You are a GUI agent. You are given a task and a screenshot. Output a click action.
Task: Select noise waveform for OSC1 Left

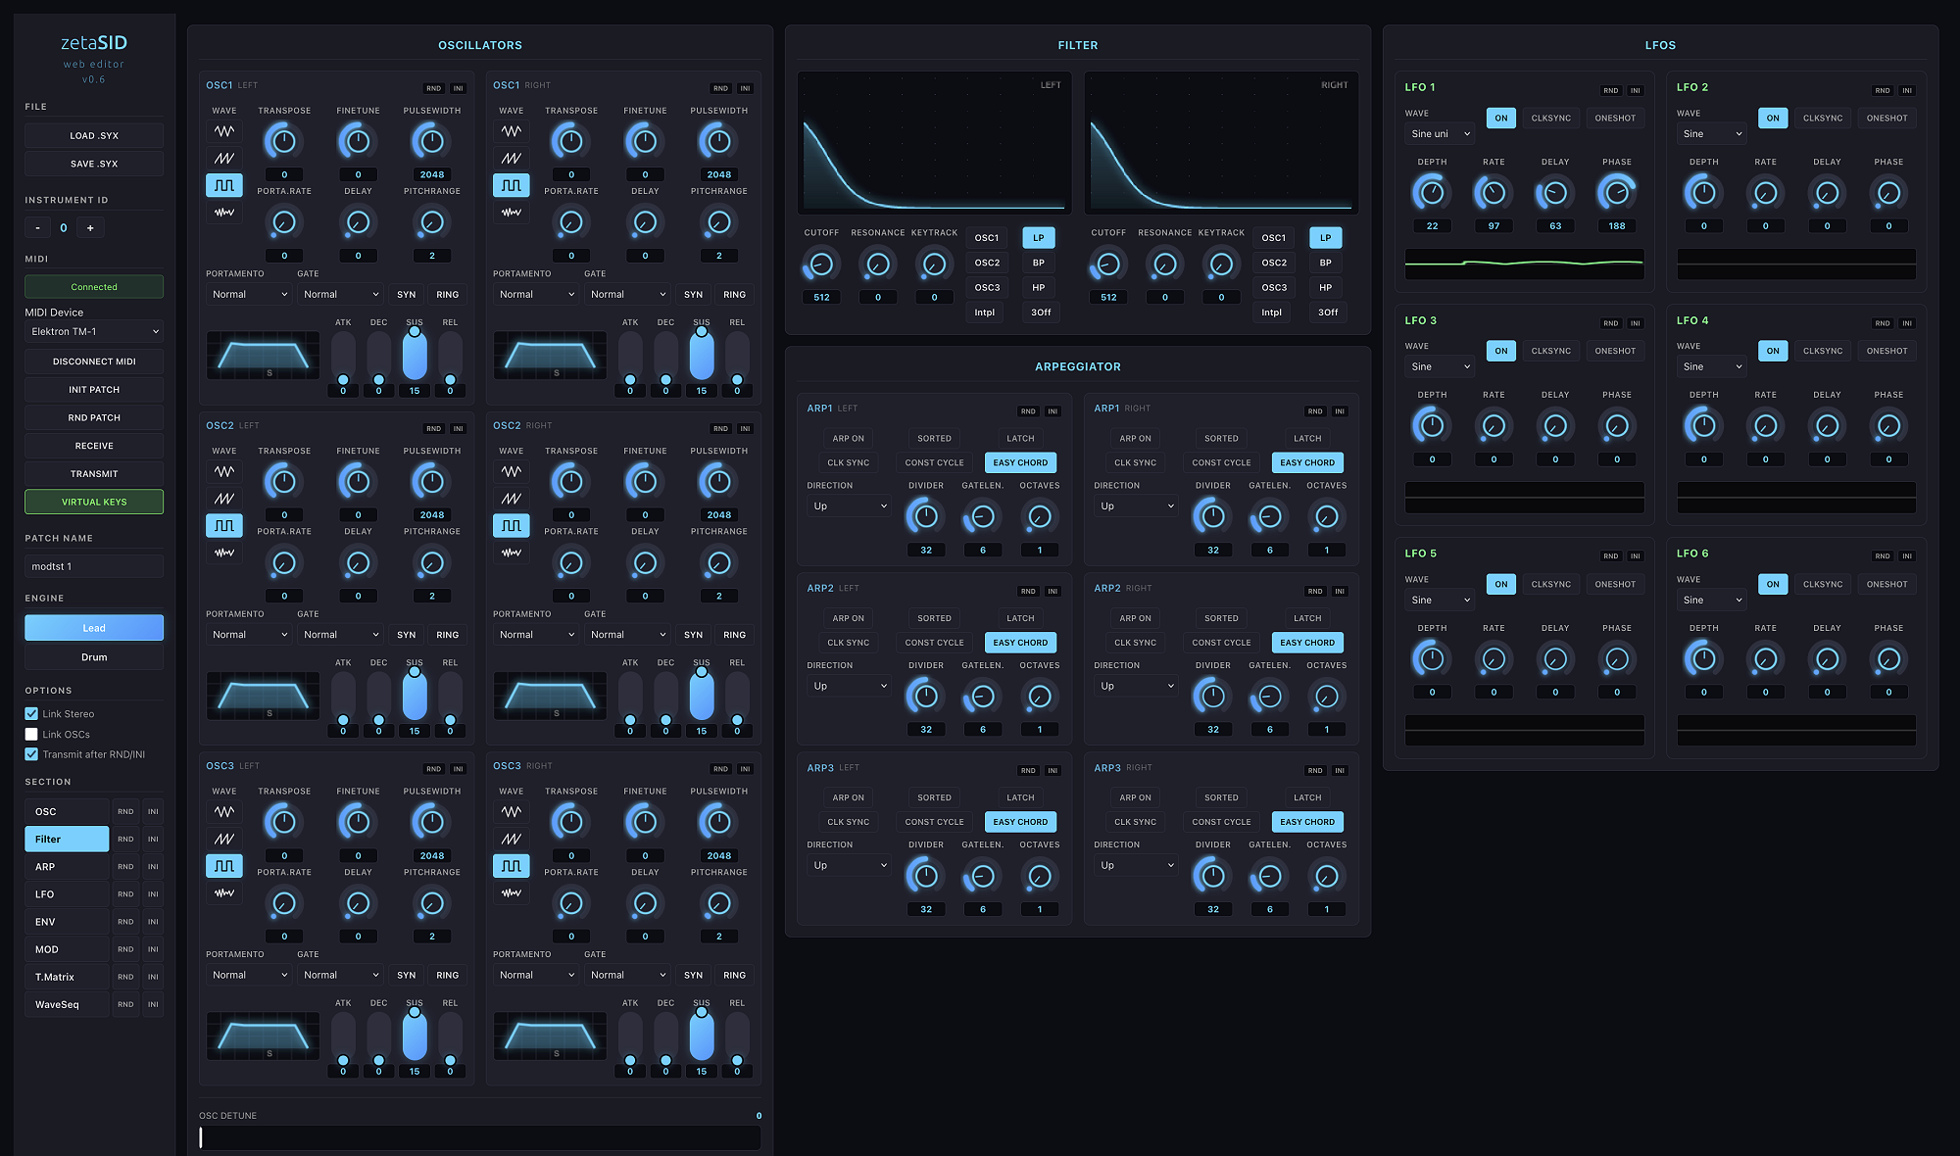click(x=224, y=212)
